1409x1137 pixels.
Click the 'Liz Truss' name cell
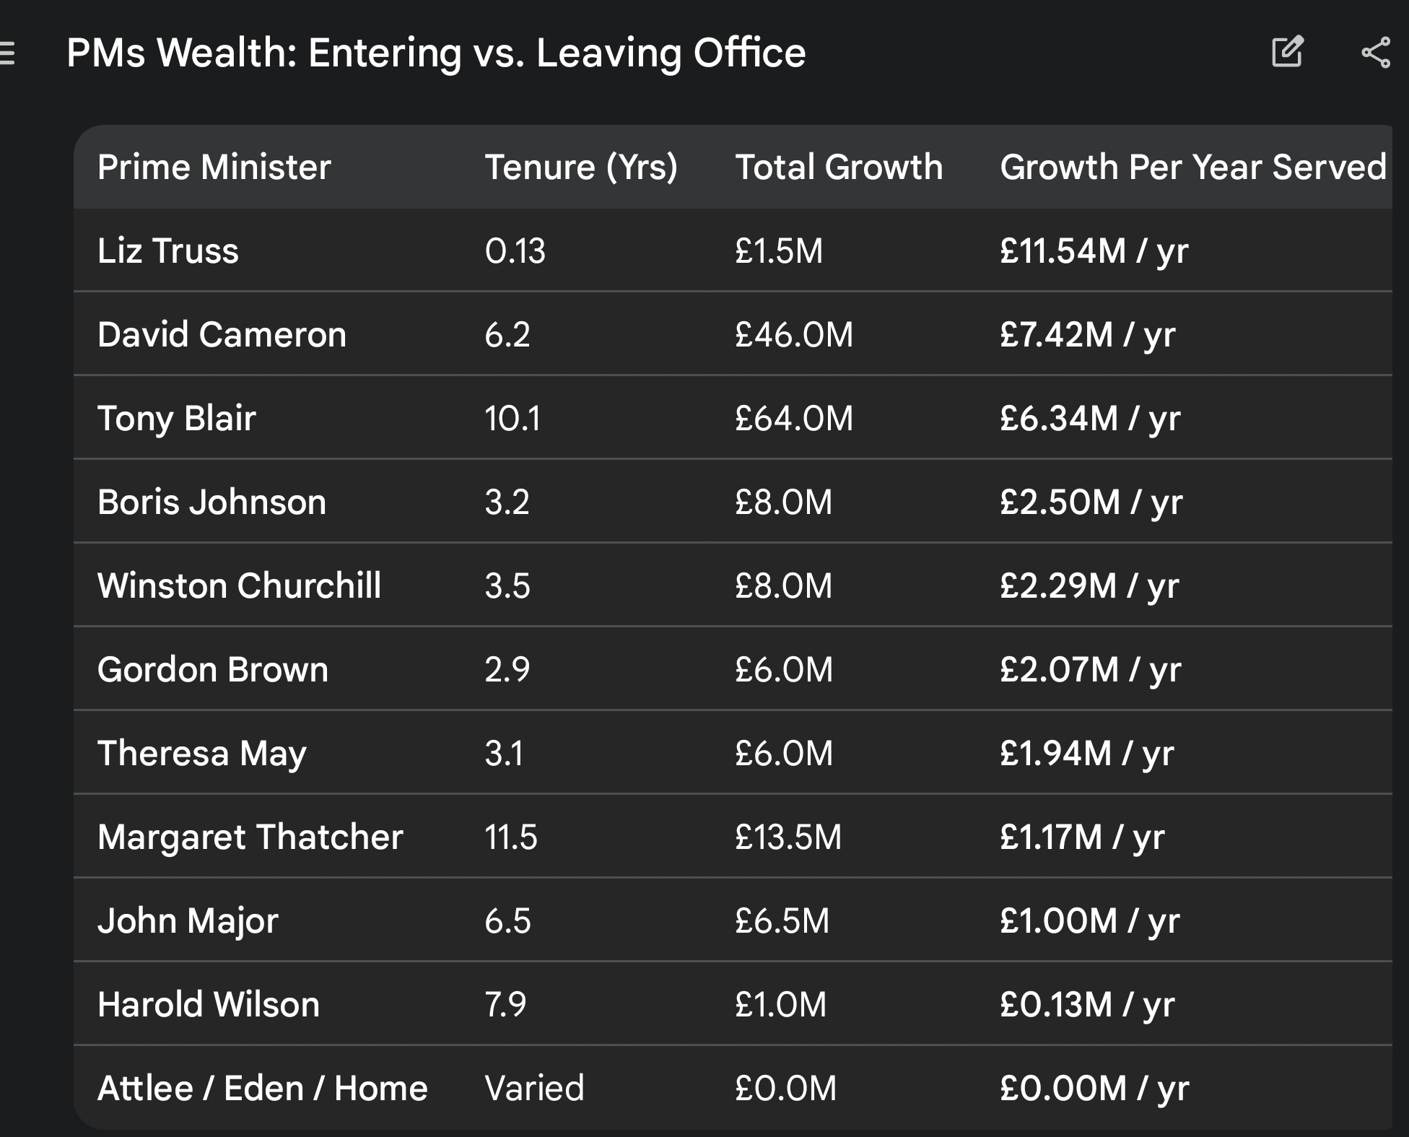pyautogui.click(x=167, y=251)
